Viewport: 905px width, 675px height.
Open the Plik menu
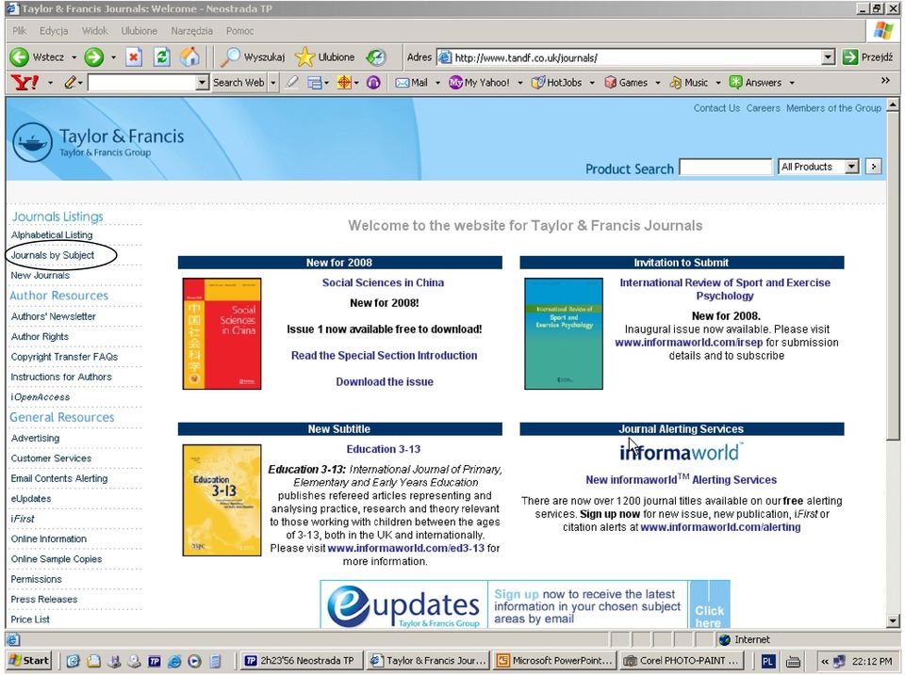20,31
